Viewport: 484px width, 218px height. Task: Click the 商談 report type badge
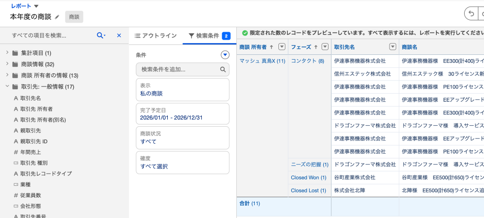[x=74, y=17]
